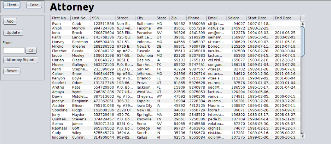Click first name Harvey
This screenshot has width=331, height=144.
point(58,42)
